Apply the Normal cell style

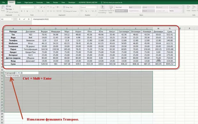point(121,7)
